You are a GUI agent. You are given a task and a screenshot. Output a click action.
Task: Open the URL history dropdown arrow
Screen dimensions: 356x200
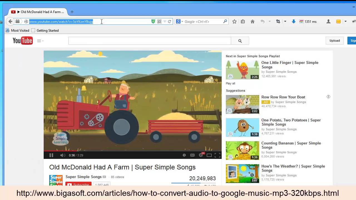click(165, 21)
